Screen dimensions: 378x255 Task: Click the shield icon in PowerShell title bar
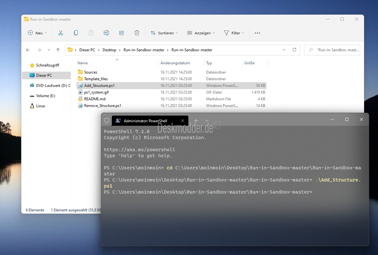(106, 121)
